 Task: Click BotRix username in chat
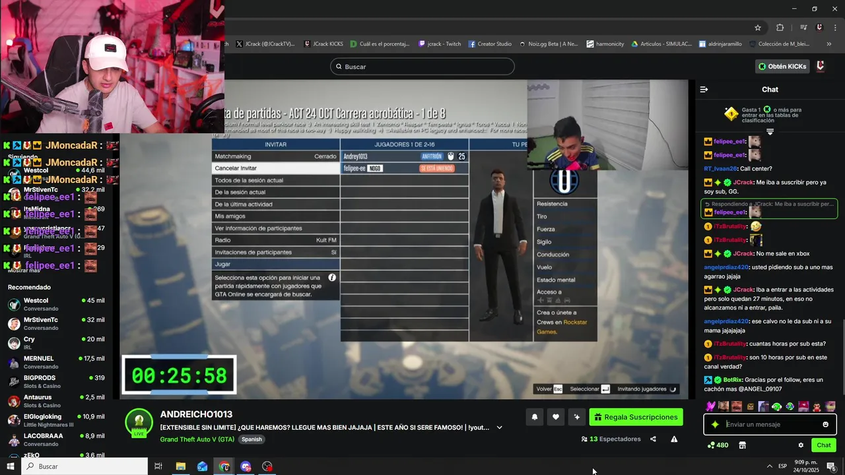point(733,380)
